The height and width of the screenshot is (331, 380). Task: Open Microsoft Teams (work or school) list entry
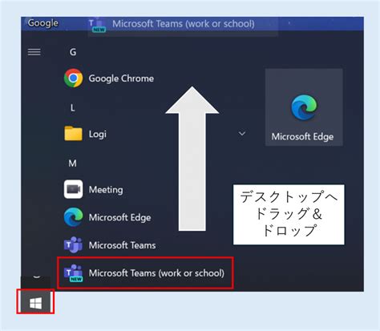tap(145, 272)
